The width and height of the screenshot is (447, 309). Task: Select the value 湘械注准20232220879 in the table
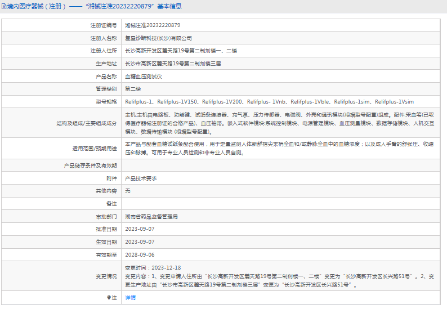pyautogui.click(x=153, y=25)
